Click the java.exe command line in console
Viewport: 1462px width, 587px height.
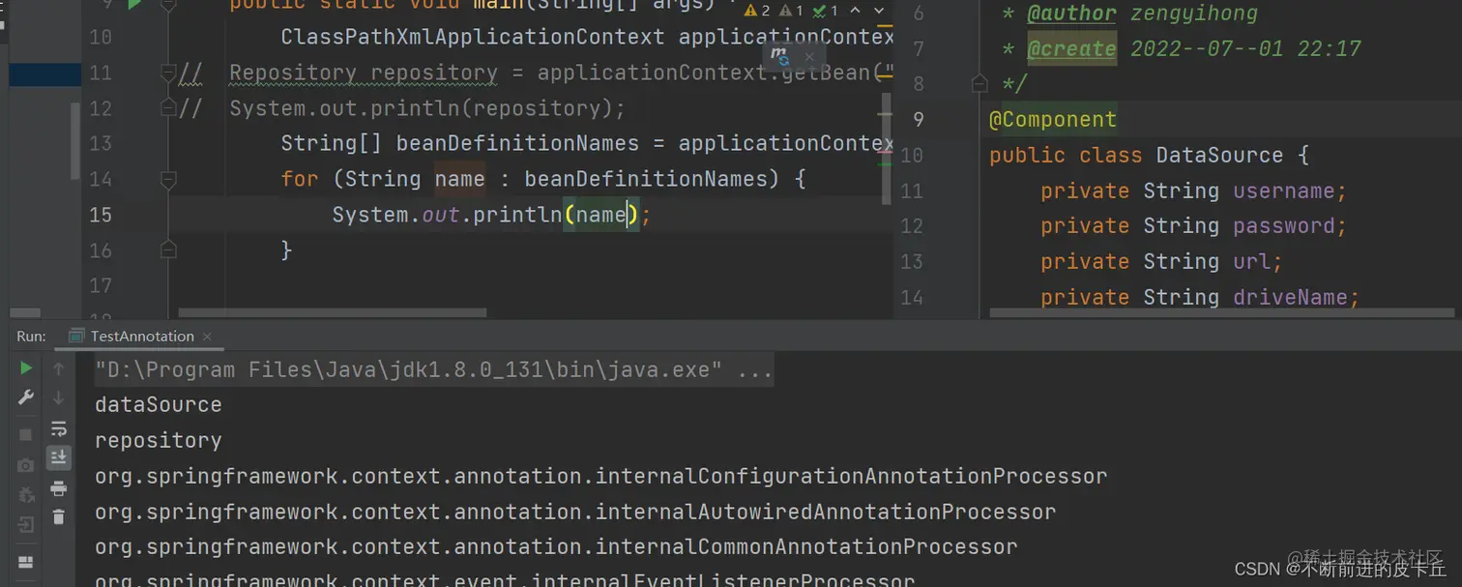pos(434,369)
